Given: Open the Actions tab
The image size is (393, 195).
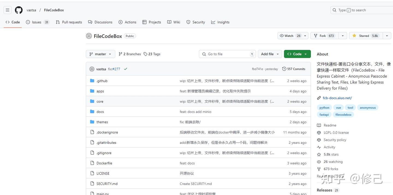Looking at the screenshot, I should [x=127, y=22].
